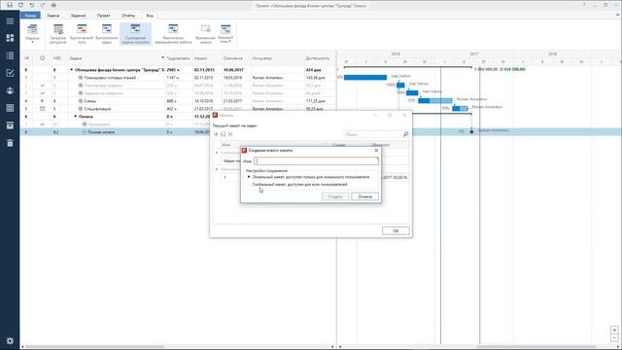The height and width of the screenshot is (350, 622).
Task: Switch to the Отчёты ribbon tab
Action: coord(128,16)
